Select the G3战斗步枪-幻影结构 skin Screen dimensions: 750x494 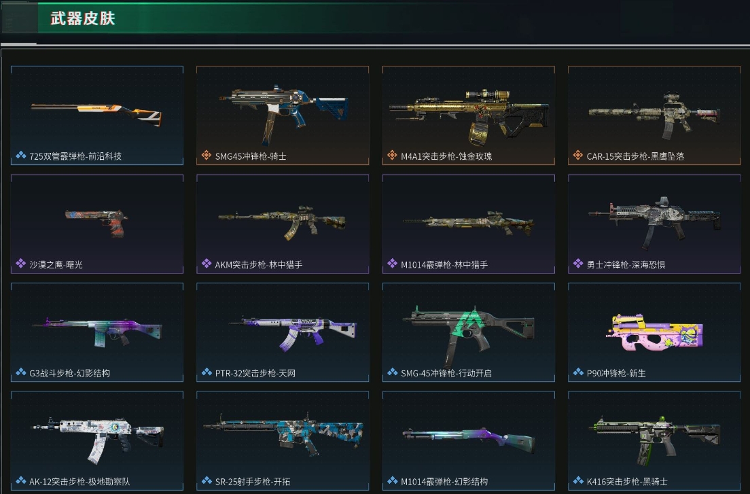point(97,332)
